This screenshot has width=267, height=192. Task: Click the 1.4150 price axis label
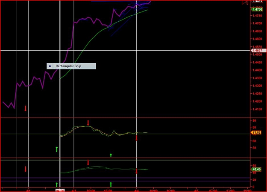point(257,109)
